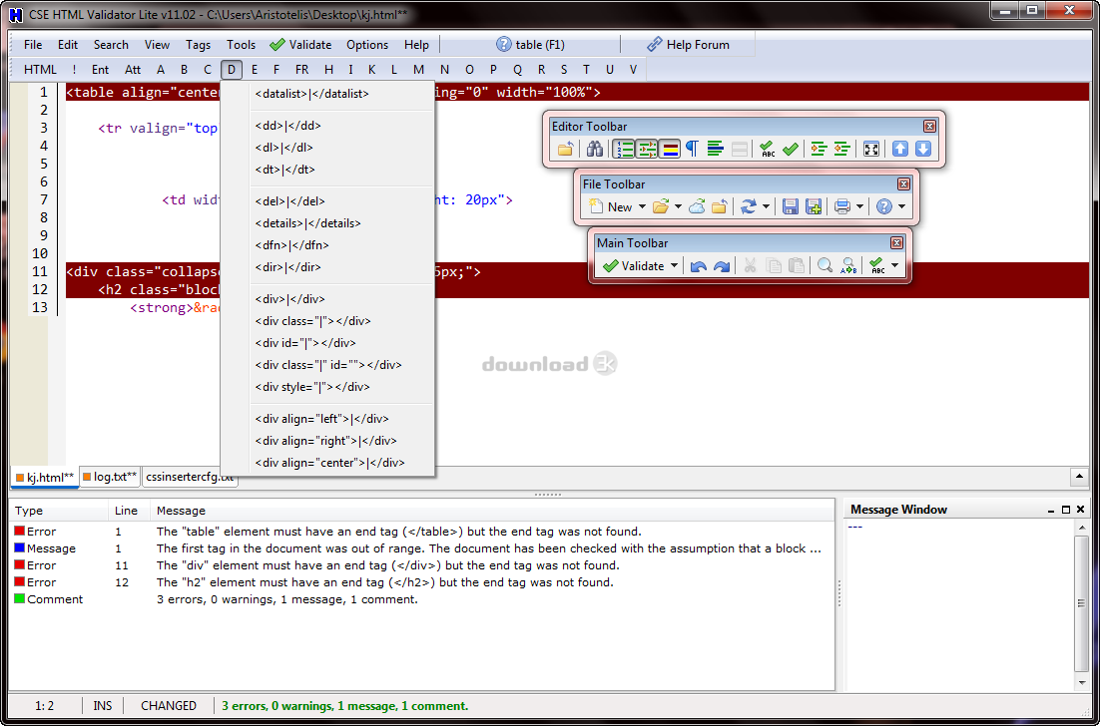Open the Tags menu

pyautogui.click(x=198, y=44)
